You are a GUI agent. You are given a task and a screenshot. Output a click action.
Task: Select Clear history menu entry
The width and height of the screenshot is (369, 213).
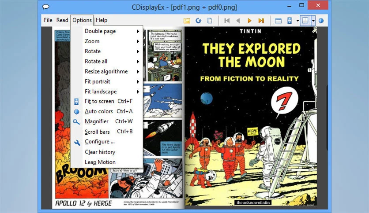click(107, 152)
